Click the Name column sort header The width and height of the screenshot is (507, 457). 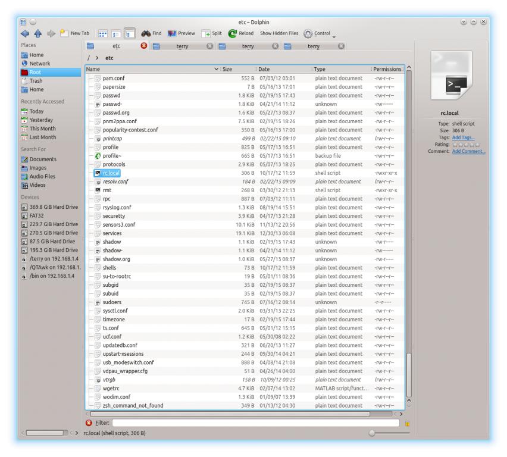coord(149,70)
